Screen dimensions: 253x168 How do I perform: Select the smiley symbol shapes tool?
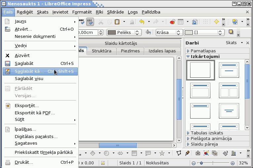click(x=106, y=153)
